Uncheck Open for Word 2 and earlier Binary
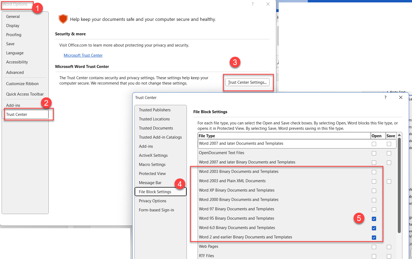The height and width of the screenshot is (259, 412). coord(374,238)
